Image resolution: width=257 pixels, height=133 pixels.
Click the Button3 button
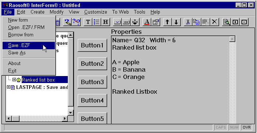pyautogui.click(x=92, y=82)
